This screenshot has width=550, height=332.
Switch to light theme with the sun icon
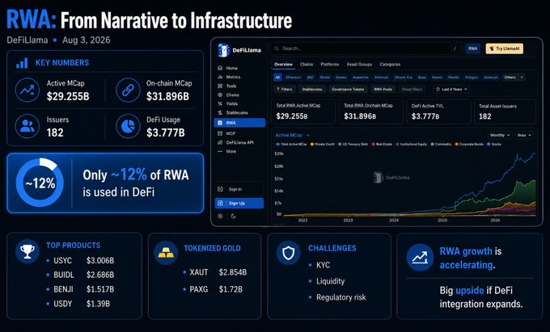click(x=220, y=216)
